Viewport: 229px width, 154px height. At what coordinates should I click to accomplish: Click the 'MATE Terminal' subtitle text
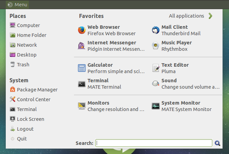click(104, 87)
